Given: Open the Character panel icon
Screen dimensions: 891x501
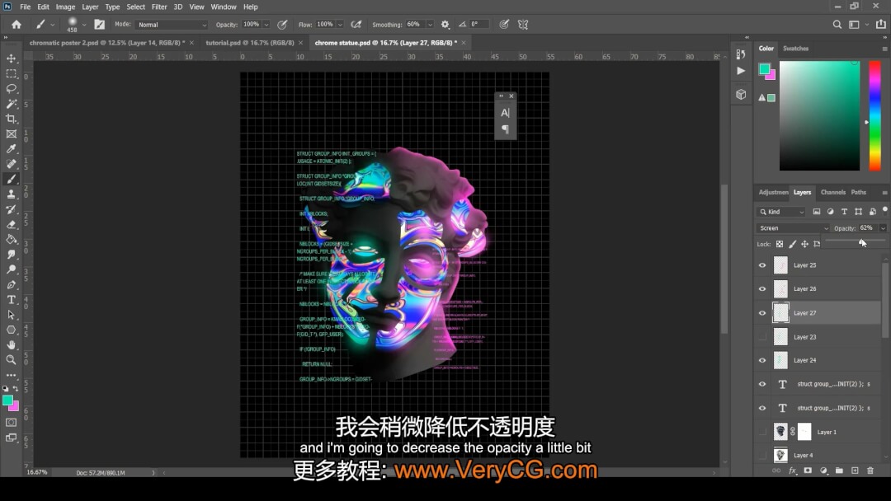Looking at the screenshot, I should point(505,113).
